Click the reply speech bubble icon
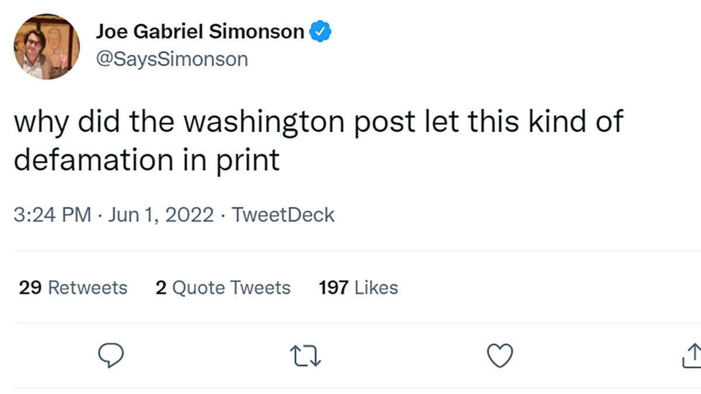701x394 pixels. [x=109, y=355]
